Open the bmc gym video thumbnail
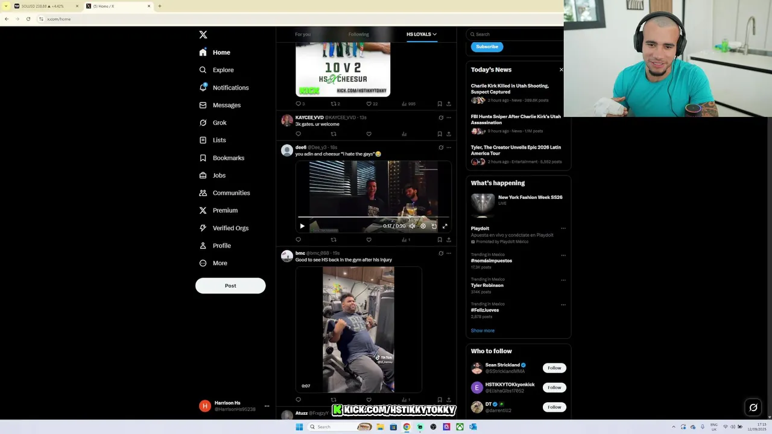Viewport: 772px width, 434px height. (358, 330)
